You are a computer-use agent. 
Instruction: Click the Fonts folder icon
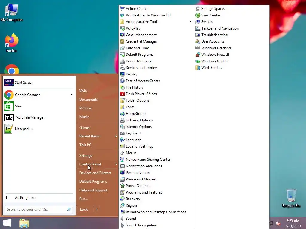pos(122,107)
